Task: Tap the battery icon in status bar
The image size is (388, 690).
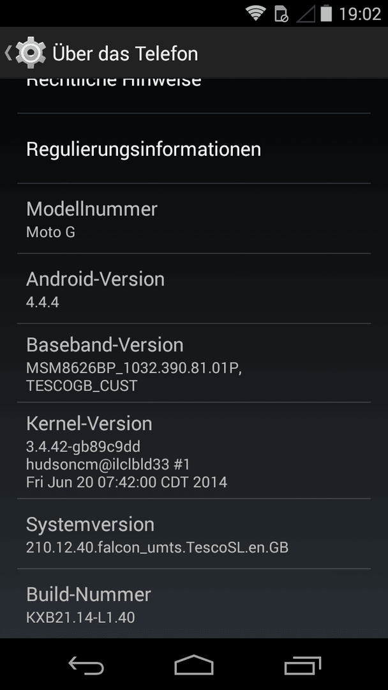Action: click(x=326, y=13)
